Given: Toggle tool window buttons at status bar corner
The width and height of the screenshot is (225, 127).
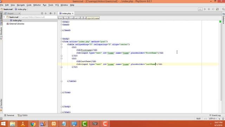Looking at the screenshot, I should coord(1,119).
